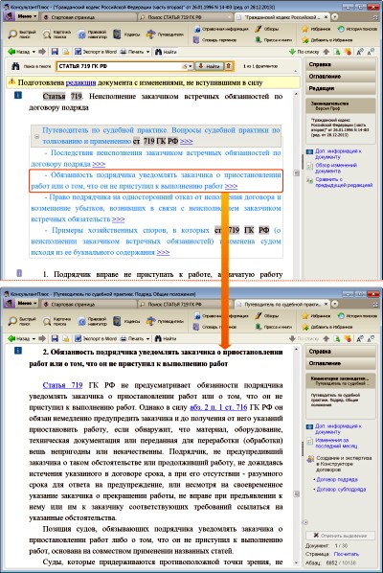383x573 pixels.
Task: Open Обзоры in the lower window
Action: 267,316
